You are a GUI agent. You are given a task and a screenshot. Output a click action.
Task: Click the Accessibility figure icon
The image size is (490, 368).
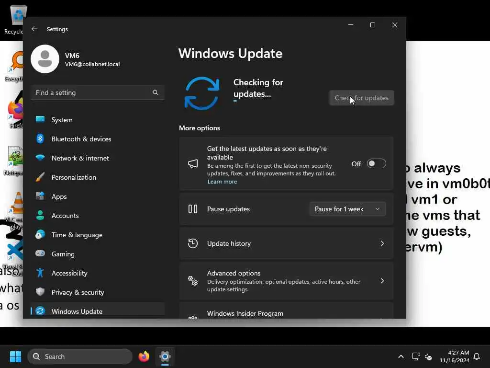click(x=40, y=273)
